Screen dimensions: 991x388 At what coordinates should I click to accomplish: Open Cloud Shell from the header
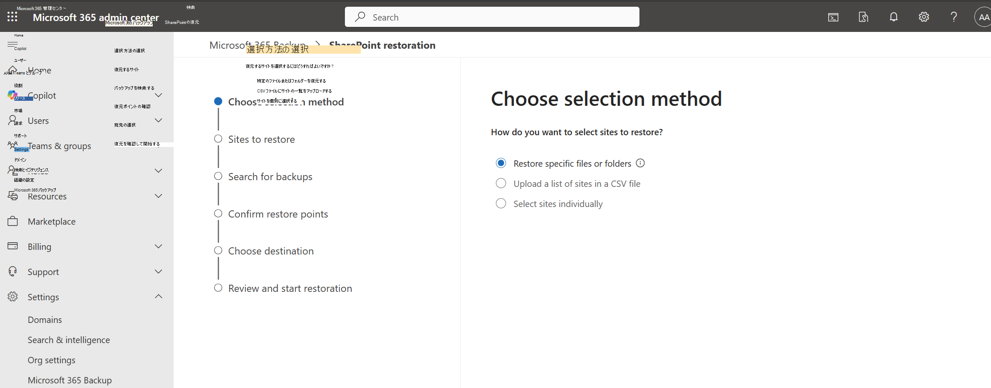coord(833,17)
